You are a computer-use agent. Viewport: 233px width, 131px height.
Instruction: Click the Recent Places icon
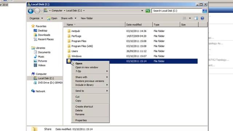[x=35, y=39]
